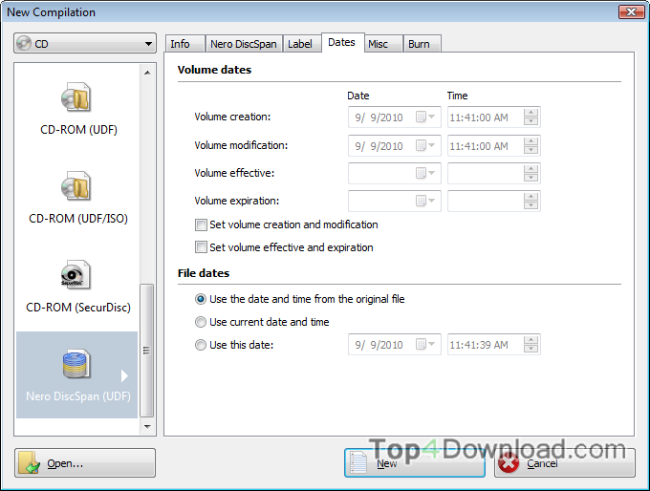The height and width of the screenshot is (491, 650).
Task: Click the Volume expiration date field
Action: [x=394, y=201]
